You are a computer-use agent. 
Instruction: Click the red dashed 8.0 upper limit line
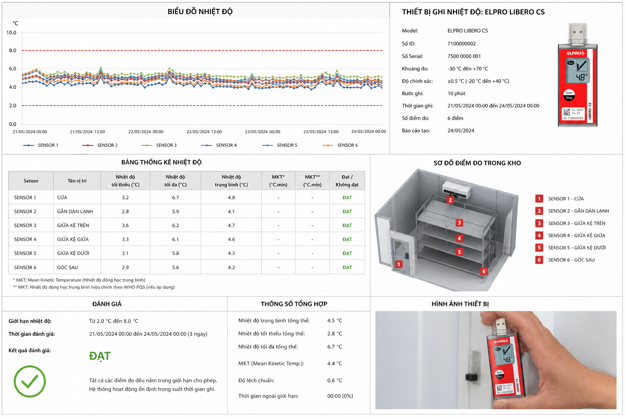[x=202, y=50]
